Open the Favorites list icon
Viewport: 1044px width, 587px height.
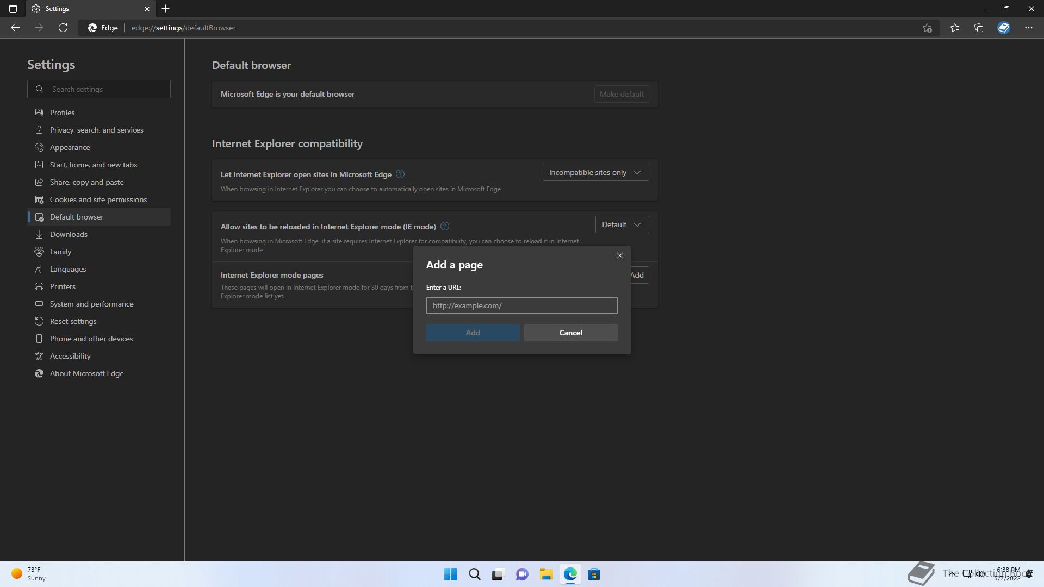955,28
